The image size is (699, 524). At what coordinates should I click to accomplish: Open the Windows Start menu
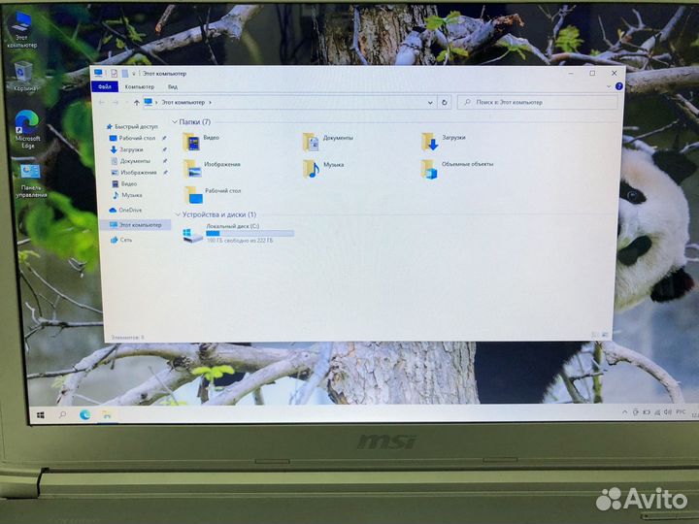tap(40, 415)
